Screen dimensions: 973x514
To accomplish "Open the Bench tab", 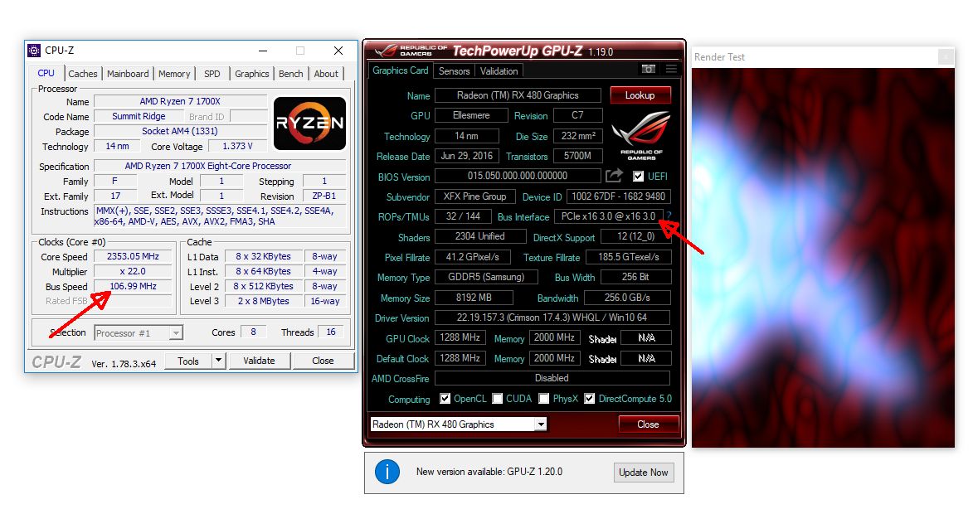I will tap(291, 74).
